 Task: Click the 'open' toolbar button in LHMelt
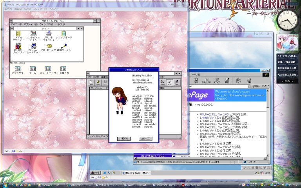tap(98, 83)
